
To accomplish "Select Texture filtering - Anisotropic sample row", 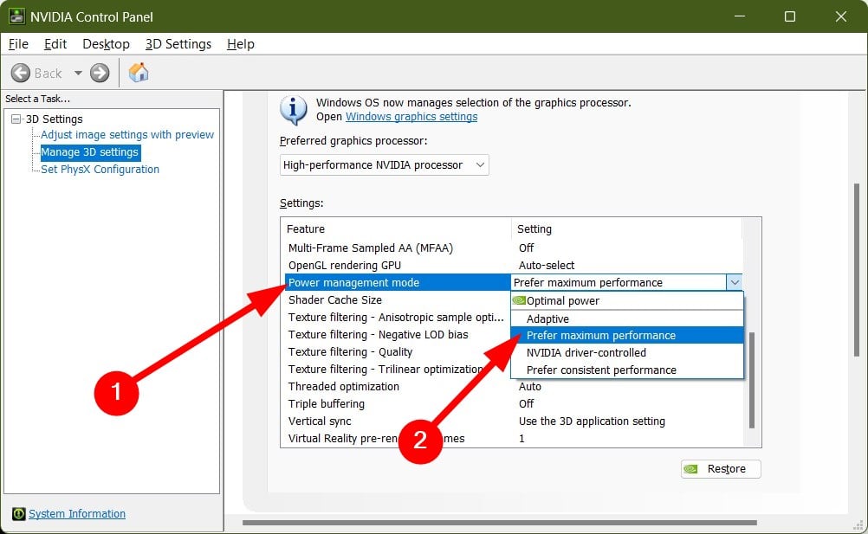I will pyautogui.click(x=398, y=318).
